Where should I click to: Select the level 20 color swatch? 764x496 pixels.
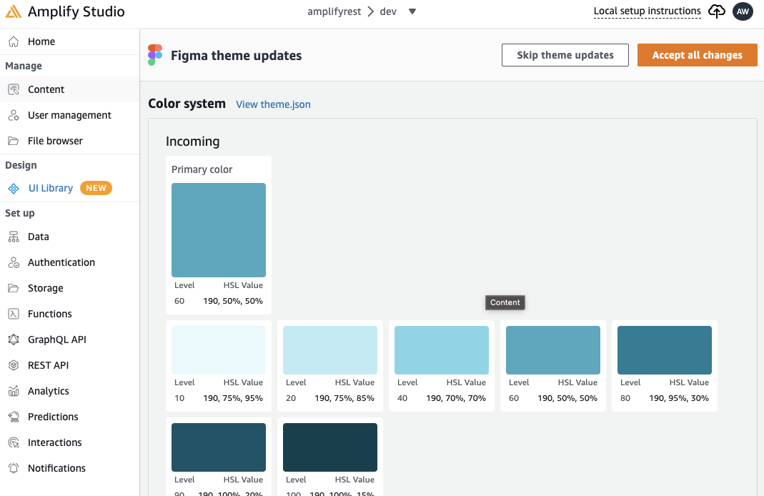tap(330, 349)
